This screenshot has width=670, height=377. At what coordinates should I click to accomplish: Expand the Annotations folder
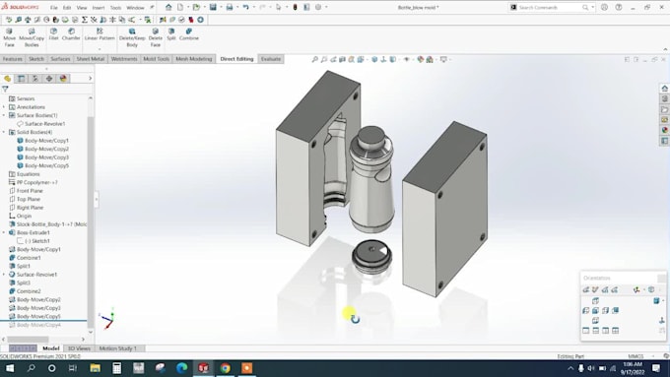tap(4, 107)
